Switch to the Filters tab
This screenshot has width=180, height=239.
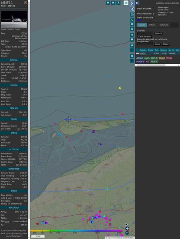click(x=152, y=25)
